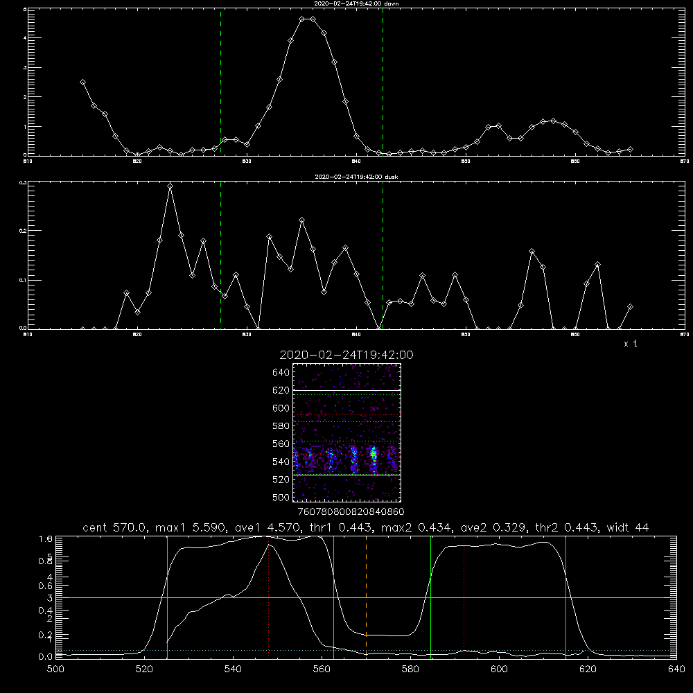Click the "580" y-axis label beside the spectrogram
This screenshot has height=693, width=693.
point(281,426)
